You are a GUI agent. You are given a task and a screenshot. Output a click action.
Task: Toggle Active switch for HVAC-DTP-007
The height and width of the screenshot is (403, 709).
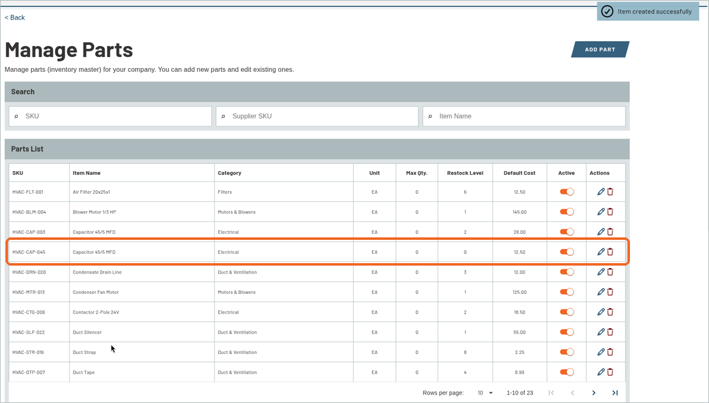coord(567,372)
